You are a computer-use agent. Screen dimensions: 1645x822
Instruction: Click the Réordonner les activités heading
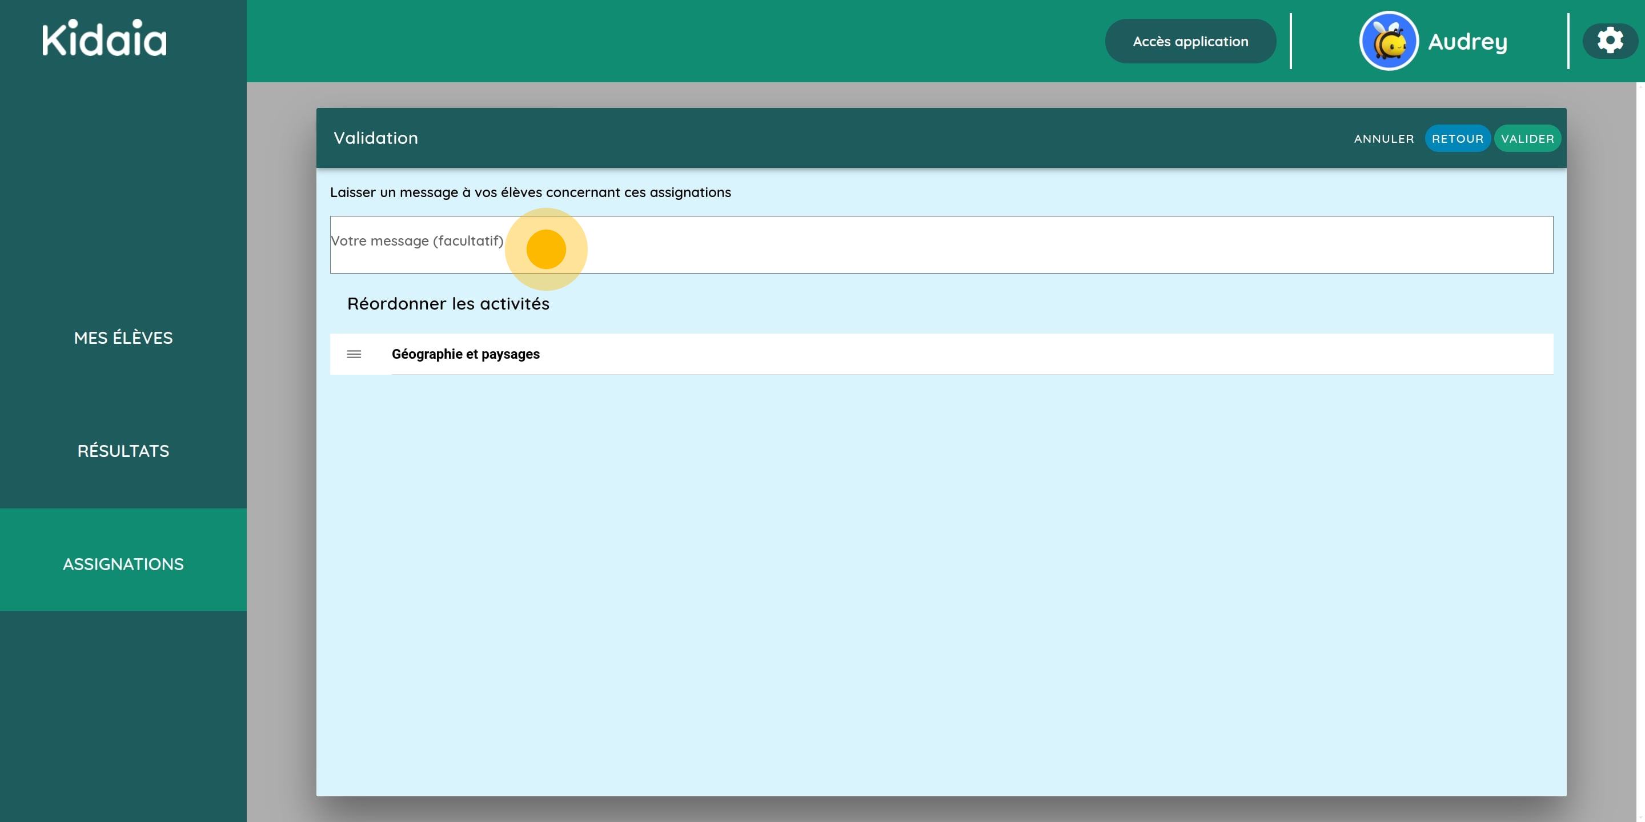click(448, 303)
